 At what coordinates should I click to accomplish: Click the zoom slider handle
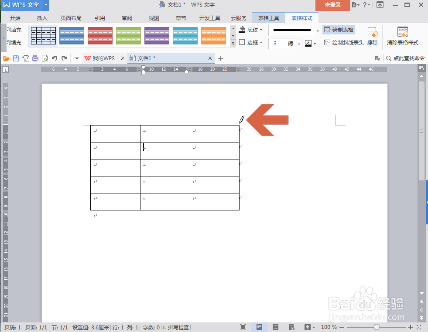click(377, 327)
